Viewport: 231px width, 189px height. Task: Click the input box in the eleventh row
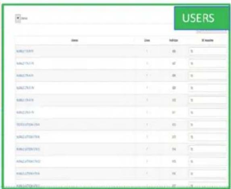point(208,174)
